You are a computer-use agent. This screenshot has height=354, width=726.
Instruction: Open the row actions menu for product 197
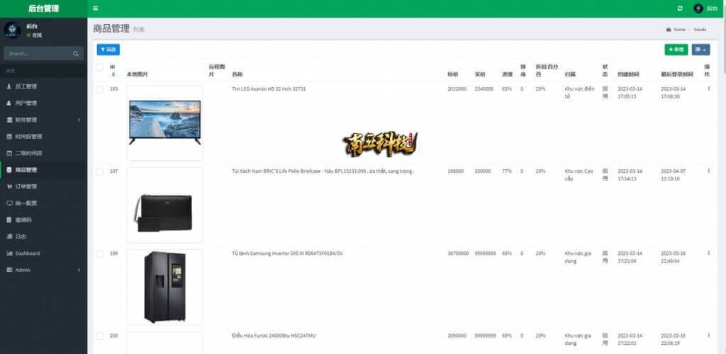708,171
